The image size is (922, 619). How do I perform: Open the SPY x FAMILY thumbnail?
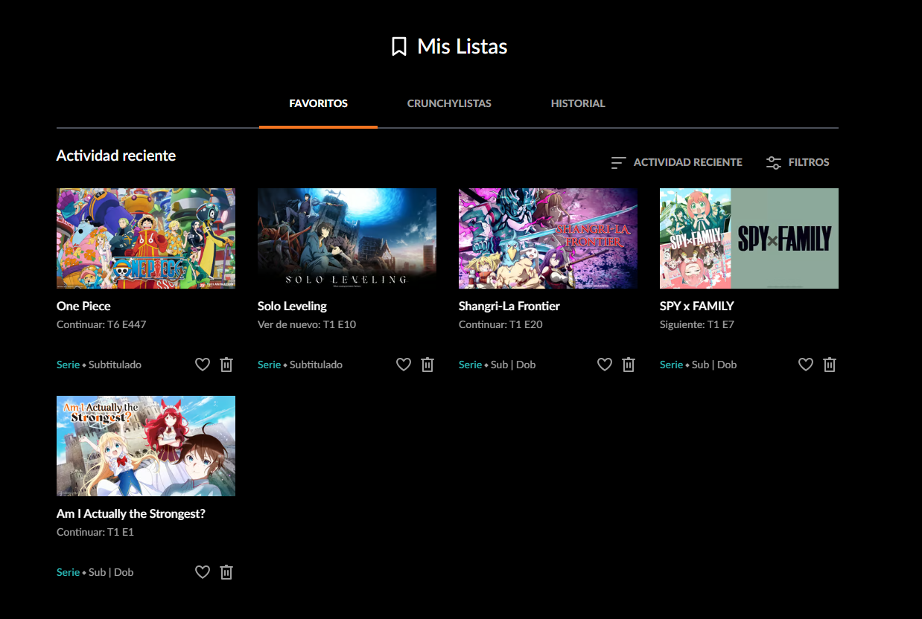[x=749, y=238]
